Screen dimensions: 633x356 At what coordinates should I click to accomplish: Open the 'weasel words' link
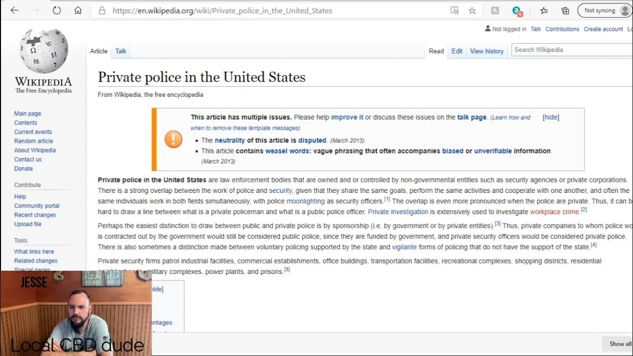click(x=287, y=151)
